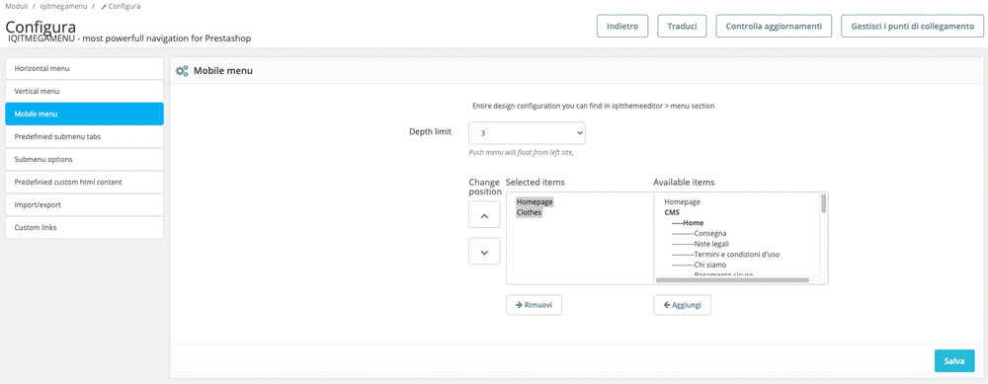Click Moduli breadcrumb link
This screenshot has width=988, height=384.
(x=17, y=6)
